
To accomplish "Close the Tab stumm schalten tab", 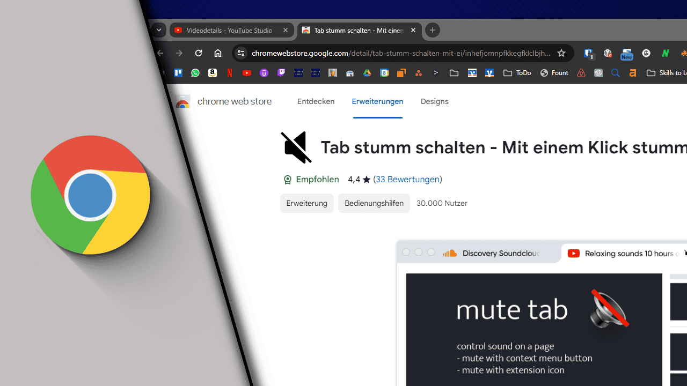I will pyautogui.click(x=413, y=31).
